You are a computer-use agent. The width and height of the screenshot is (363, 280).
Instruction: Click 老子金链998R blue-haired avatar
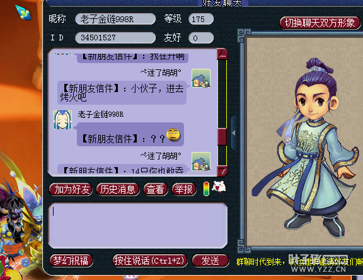click(62, 120)
